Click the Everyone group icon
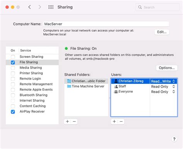Viewport: 183px width, 149px height. [116, 91]
